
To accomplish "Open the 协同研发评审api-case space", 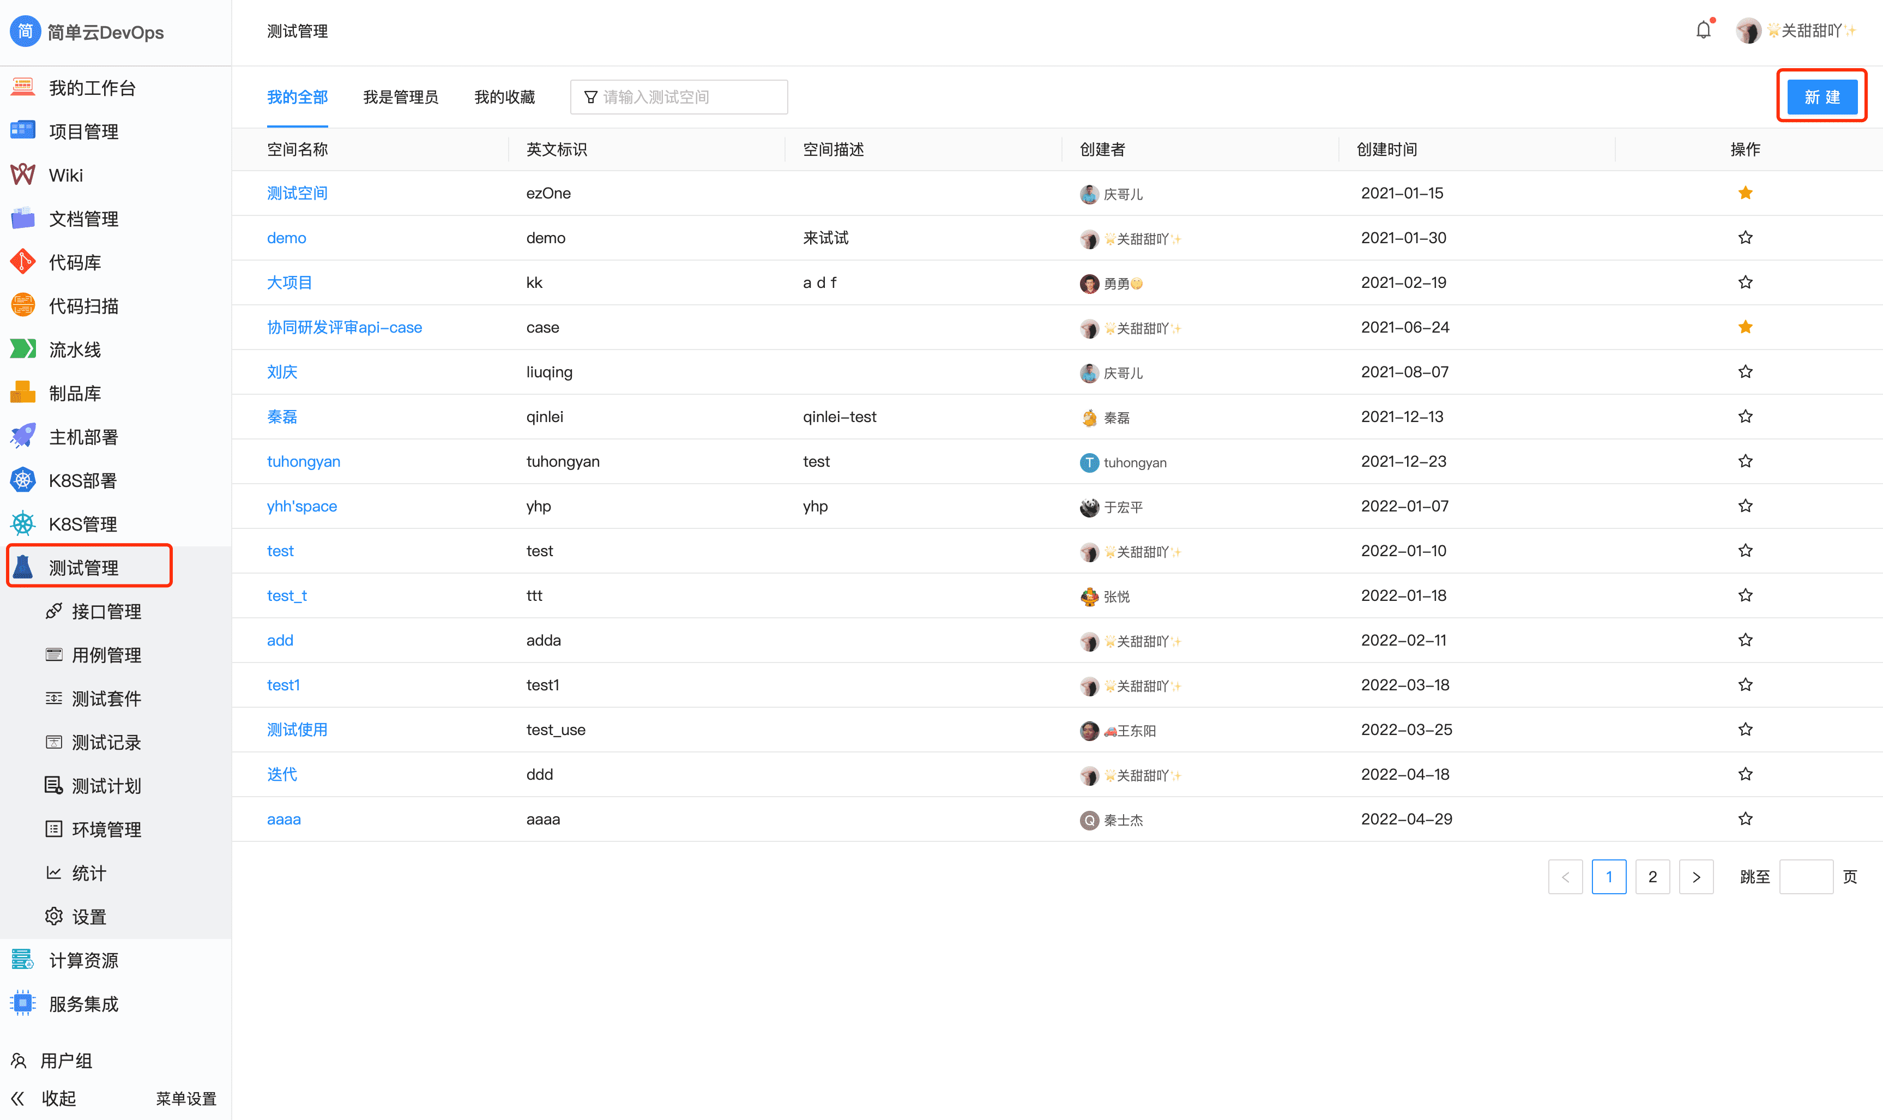I will tap(344, 327).
